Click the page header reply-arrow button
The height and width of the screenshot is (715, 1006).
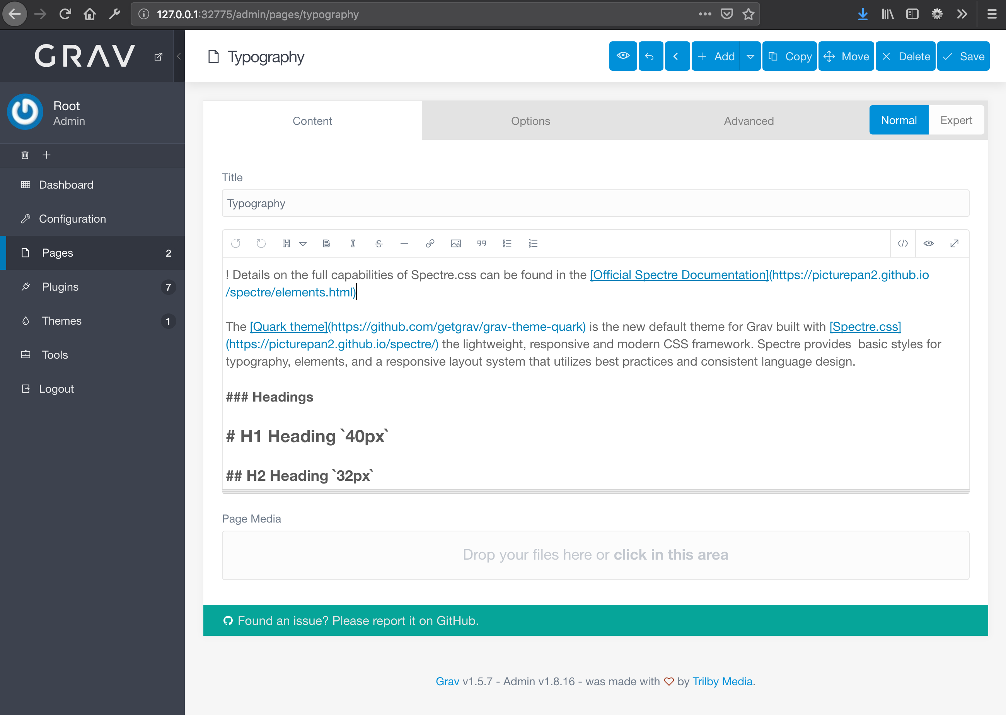(650, 56)
